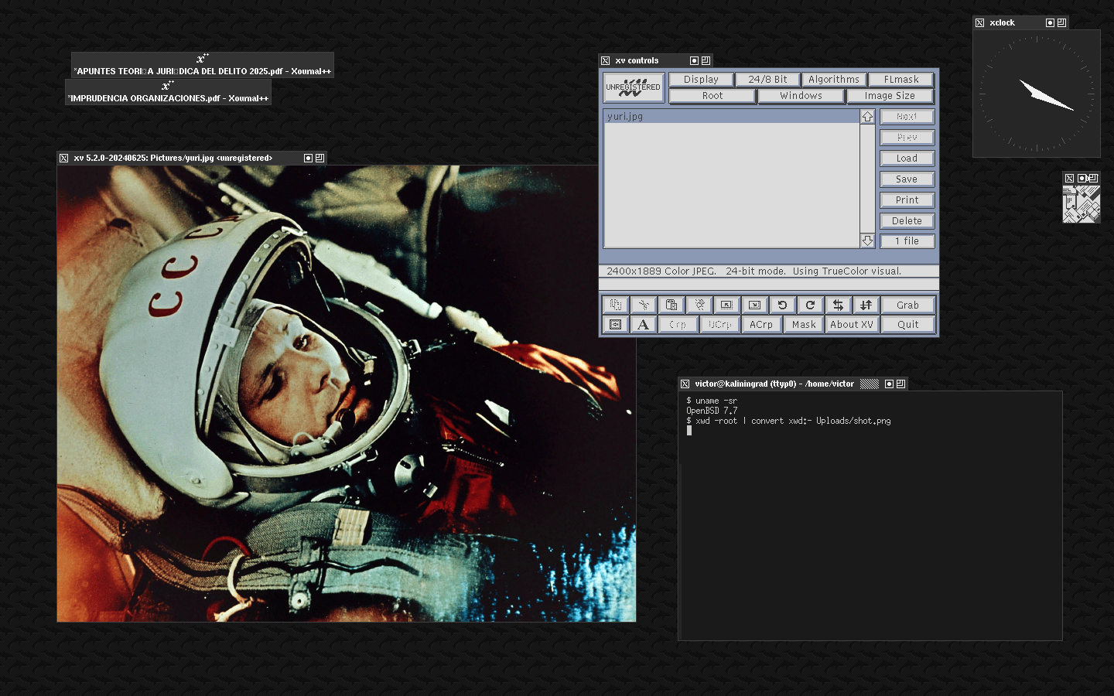Click the xclock analog clock face
The height and width of the screenshot is (696, 1114).
pos(1036,94)
